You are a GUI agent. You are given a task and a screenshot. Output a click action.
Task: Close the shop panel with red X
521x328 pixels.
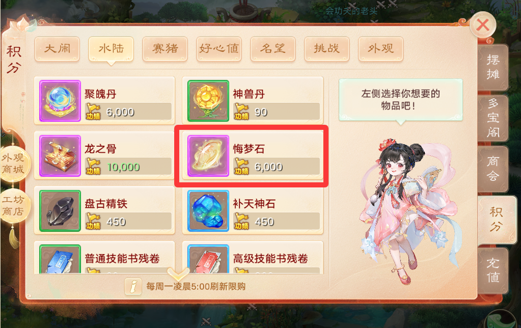point(483,25)
